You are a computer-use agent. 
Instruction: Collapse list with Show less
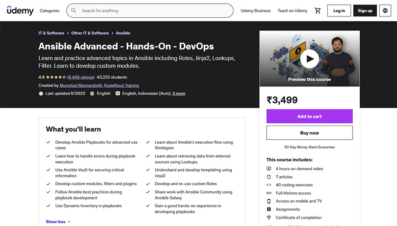[x=58, y=222]
